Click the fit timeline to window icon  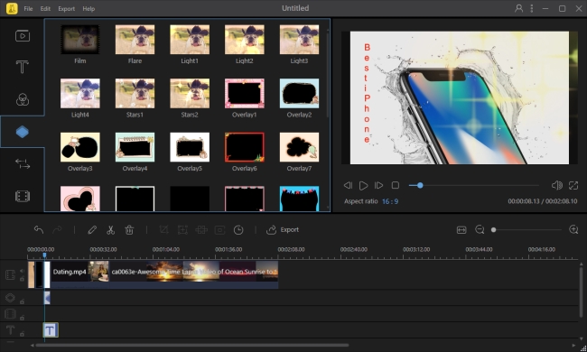pyautogui.click(x=461, y=229)
